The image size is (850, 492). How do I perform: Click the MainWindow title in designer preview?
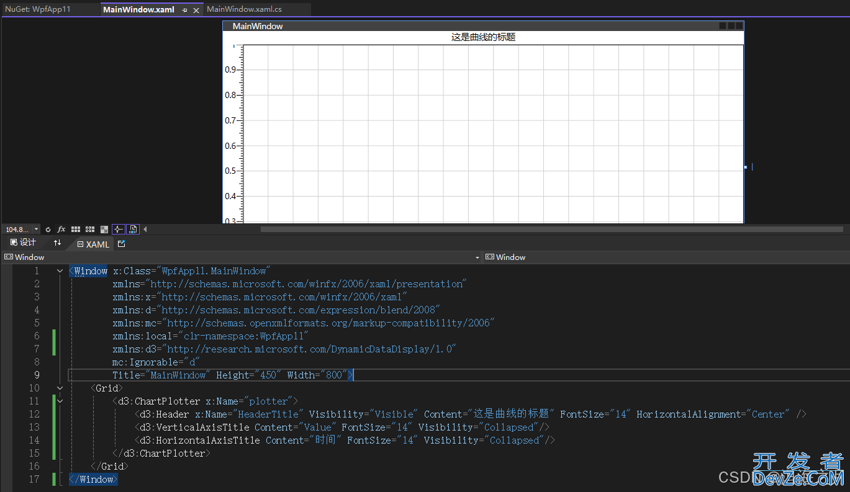point(257,26)
